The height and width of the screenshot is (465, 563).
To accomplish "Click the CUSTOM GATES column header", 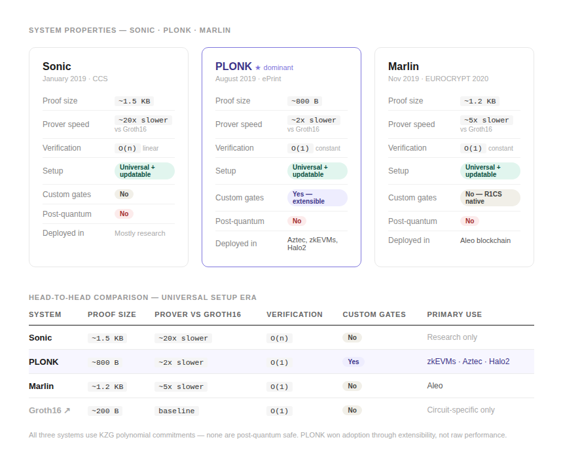I will [x=374, y=314].
